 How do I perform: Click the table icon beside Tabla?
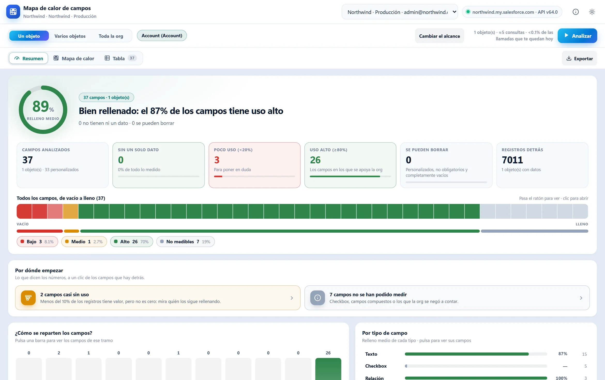(107, 58)
